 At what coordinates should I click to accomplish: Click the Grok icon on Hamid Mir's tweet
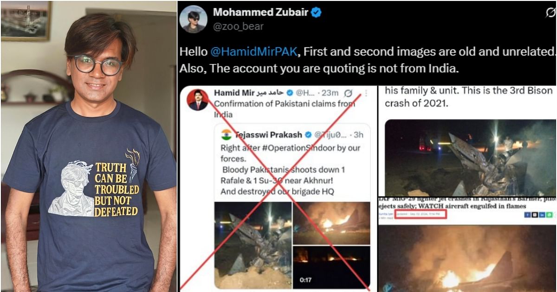click(x=349, y=93)
